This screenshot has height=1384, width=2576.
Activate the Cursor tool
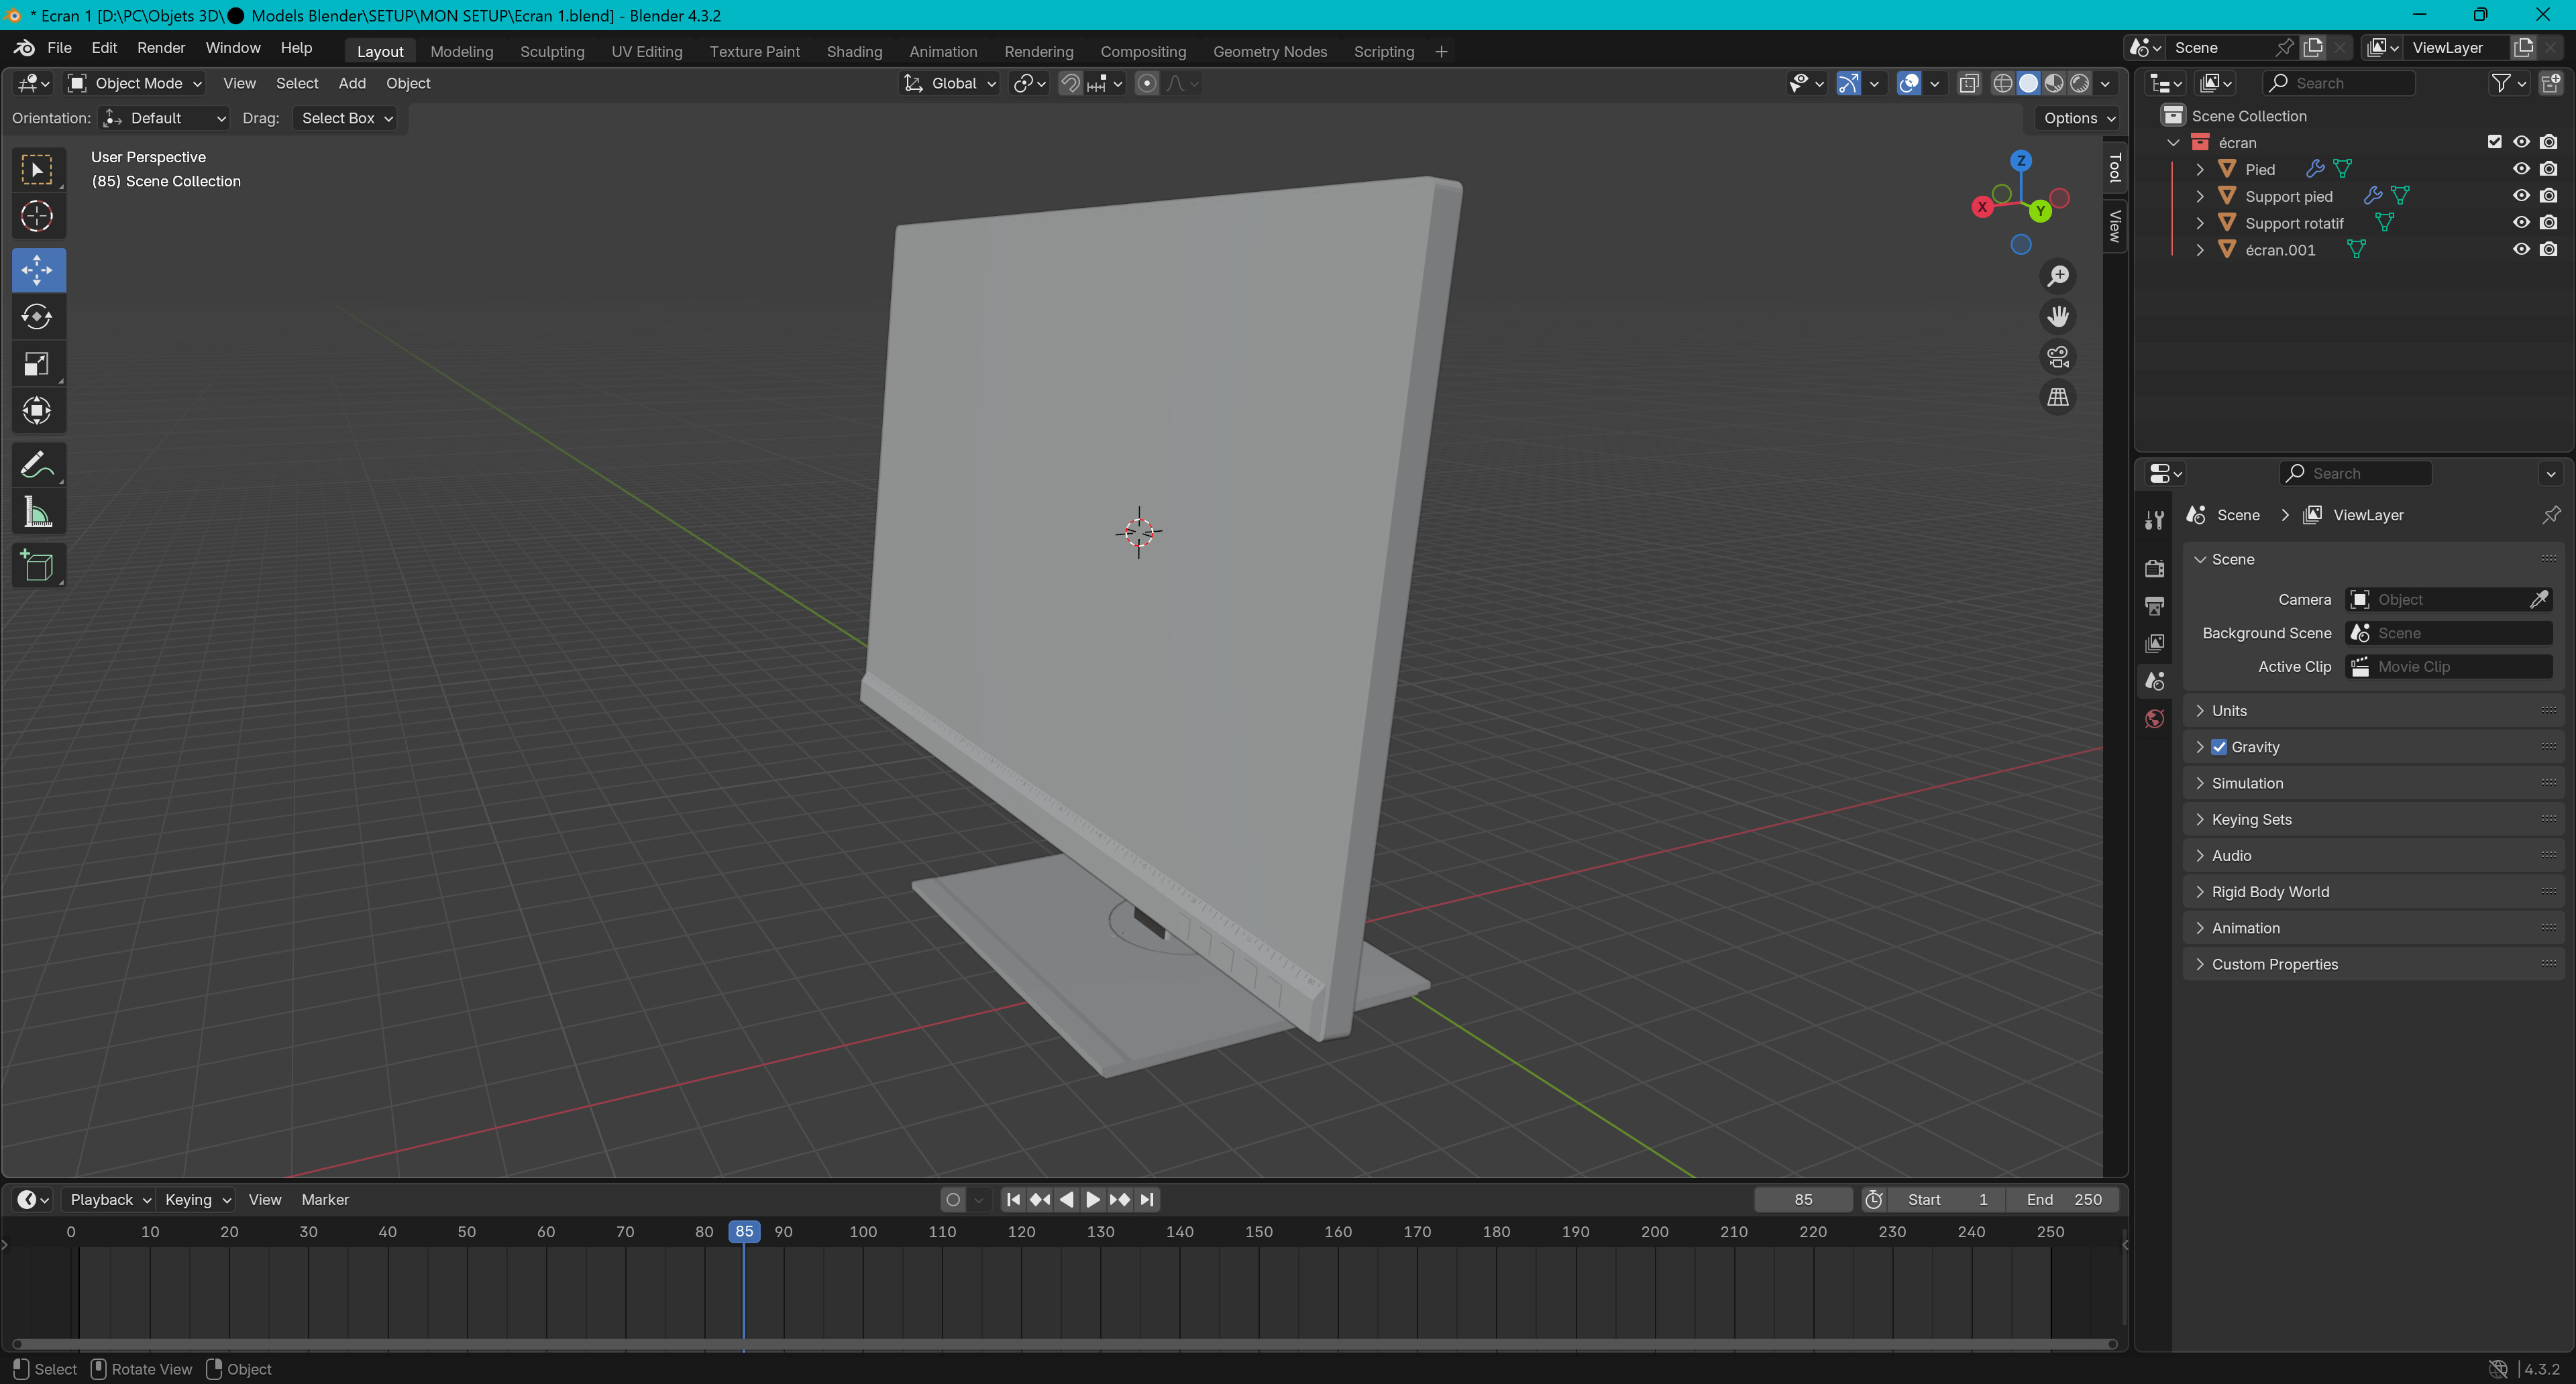pos(38,217)
